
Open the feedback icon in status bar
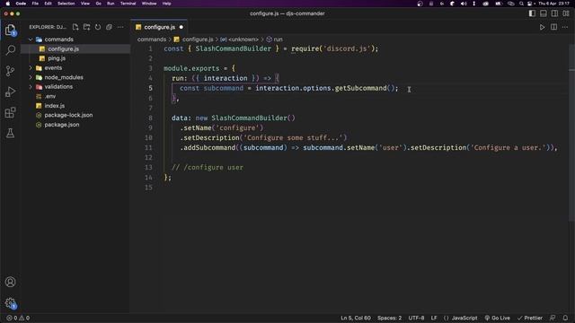pyautogui.click(x=553, y=318)
